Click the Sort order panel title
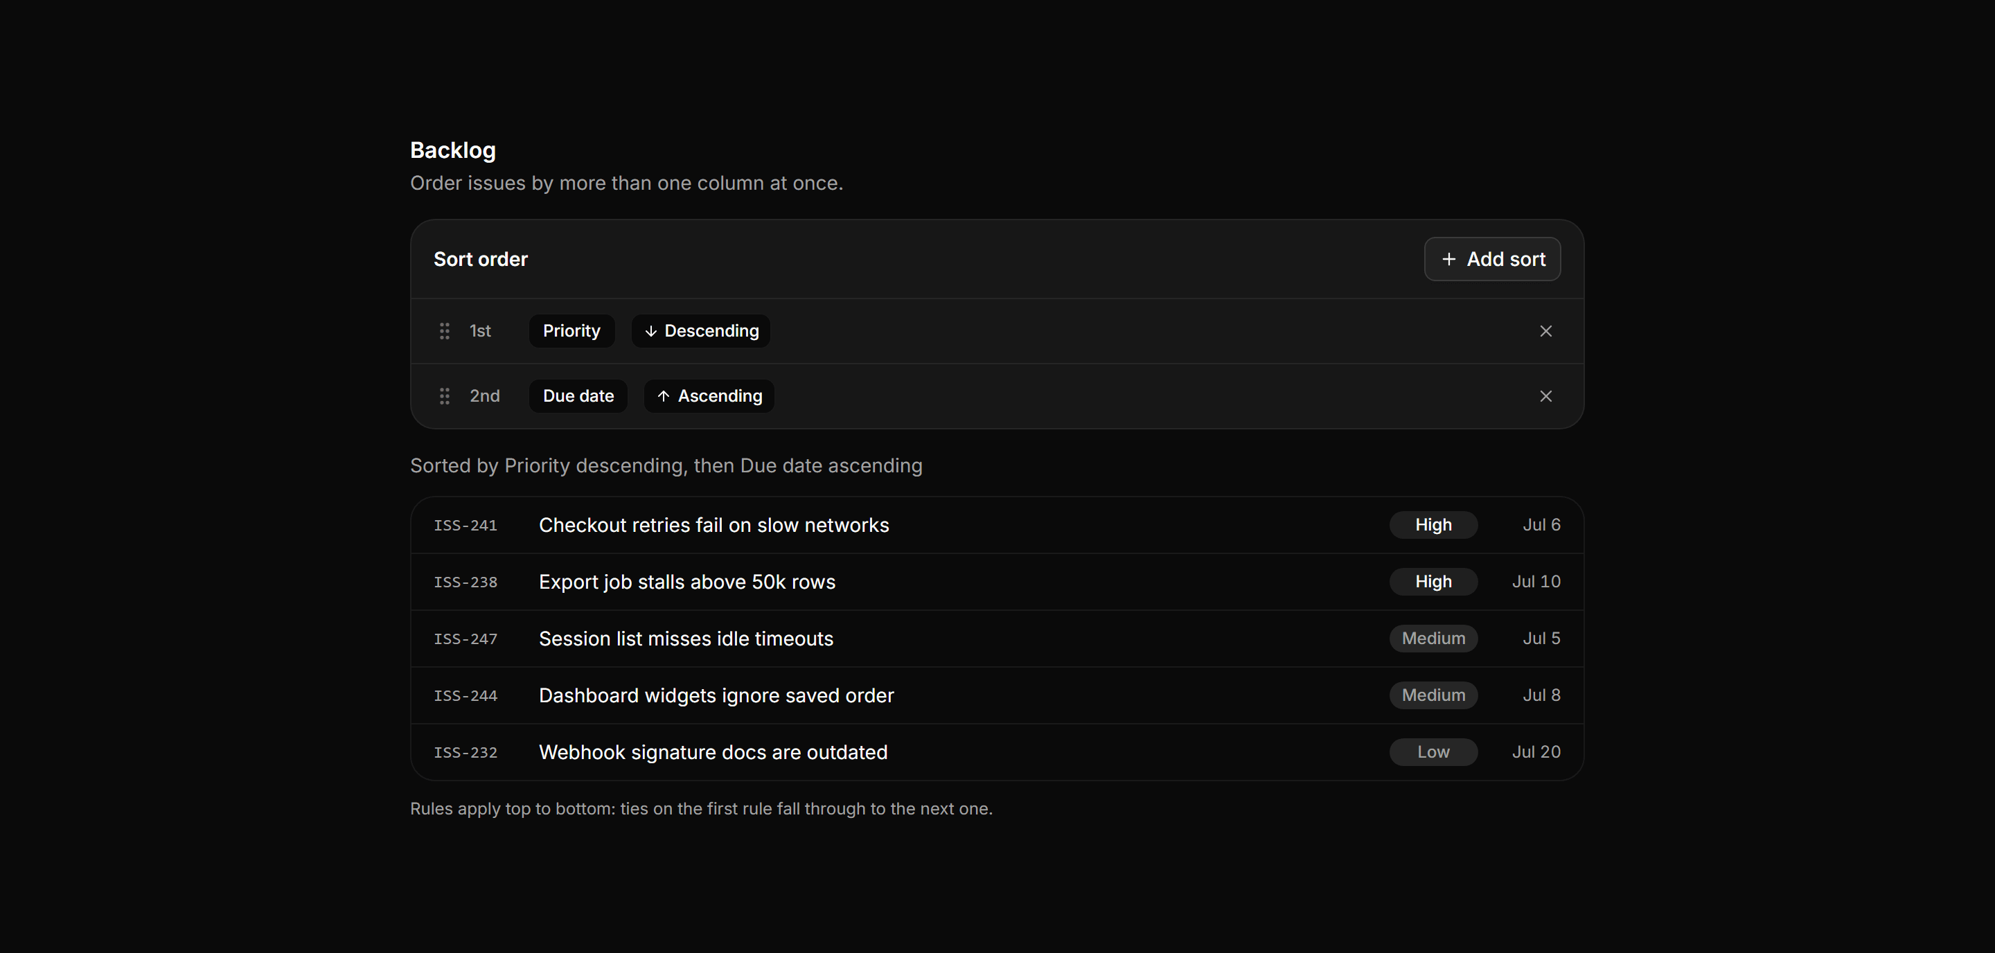Screen dimensions: 1995x953 pos(480,259)
